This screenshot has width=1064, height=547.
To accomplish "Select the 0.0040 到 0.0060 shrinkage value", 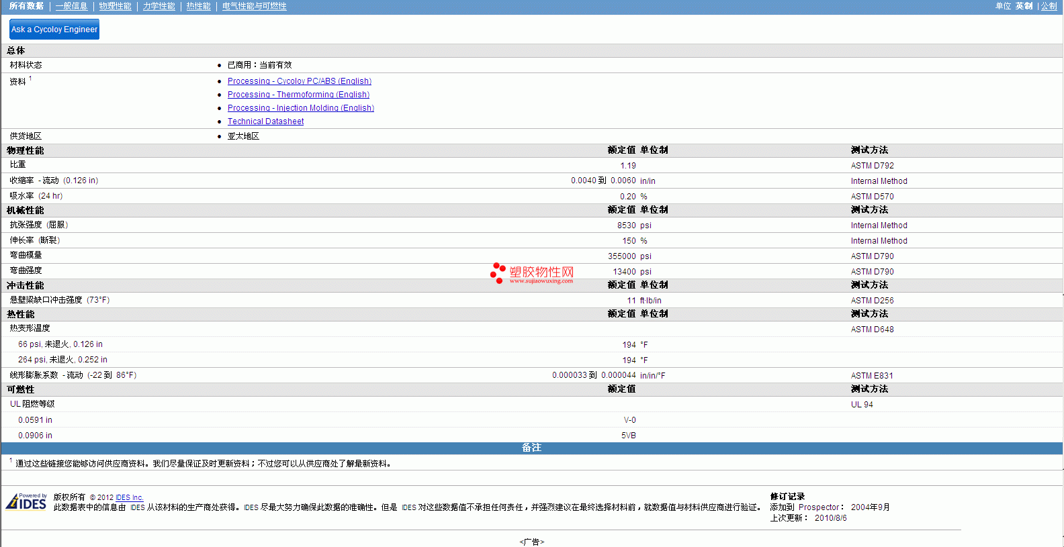I will pyautogui.click(x=603, y=181).
